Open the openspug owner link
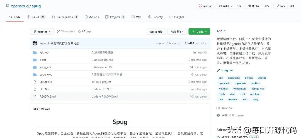The image size is (301, 138). tap(20, 6)
